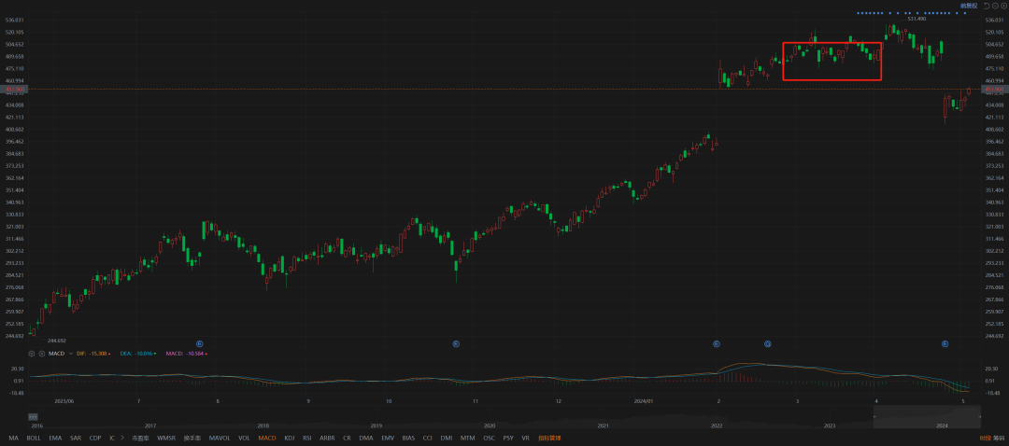Zoom in chart with plus icon
1009x446 pixels.
(x=1002, y=6)
